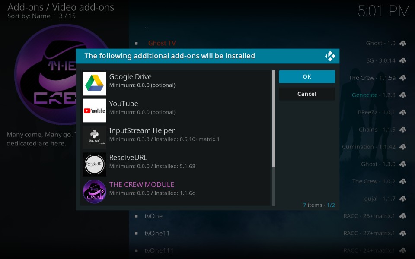The image size is (415, 259).
Task: Click cloud icon next to RACC - 25+matrix.1
Action: [x=403, y=216]
